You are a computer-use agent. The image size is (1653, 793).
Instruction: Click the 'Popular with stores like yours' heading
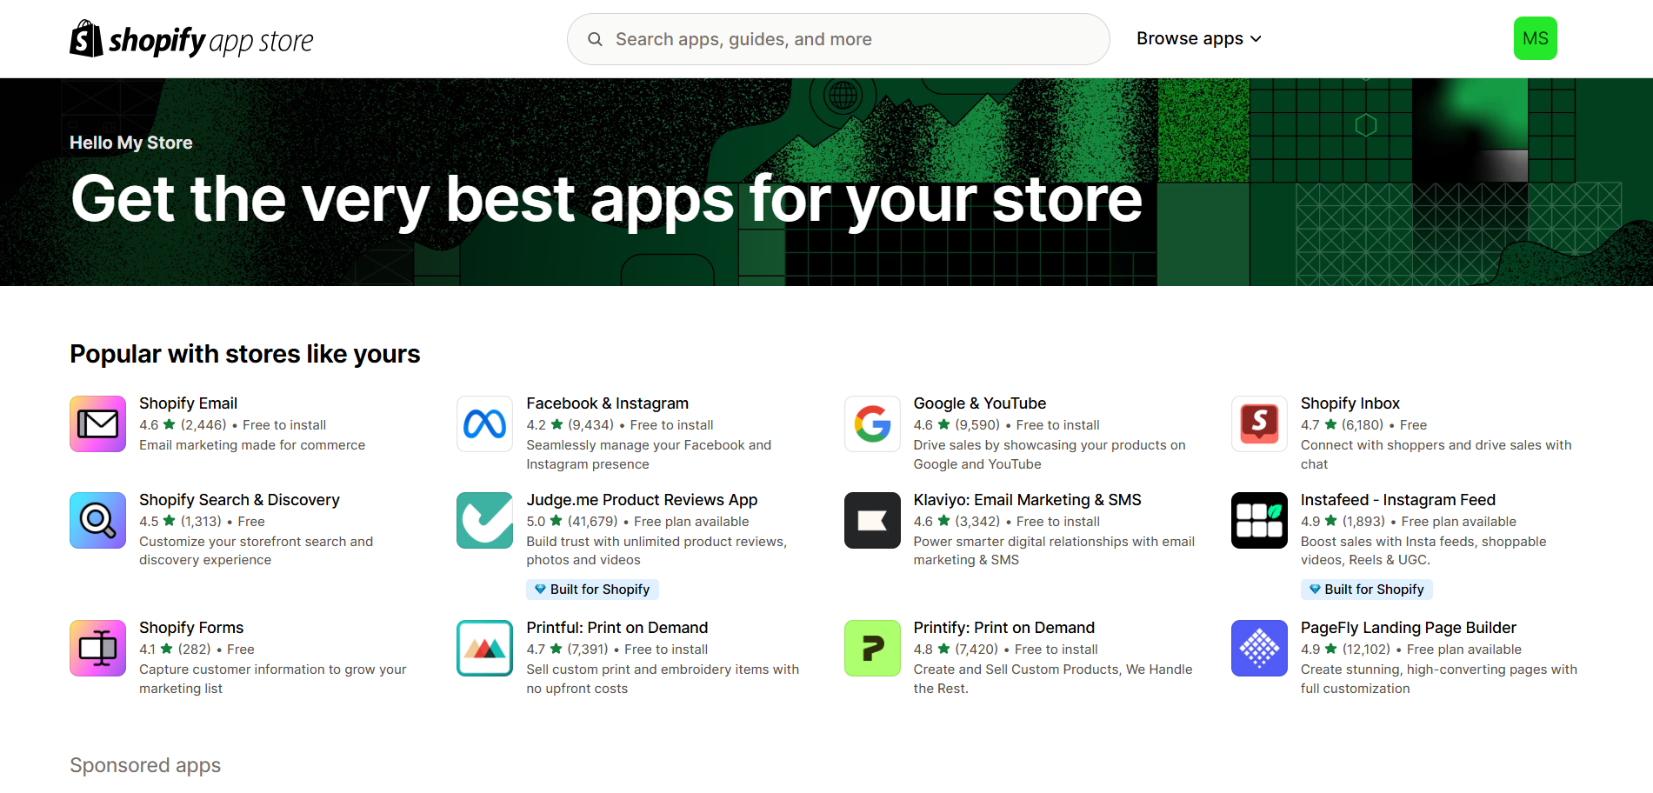coord(244,354)
